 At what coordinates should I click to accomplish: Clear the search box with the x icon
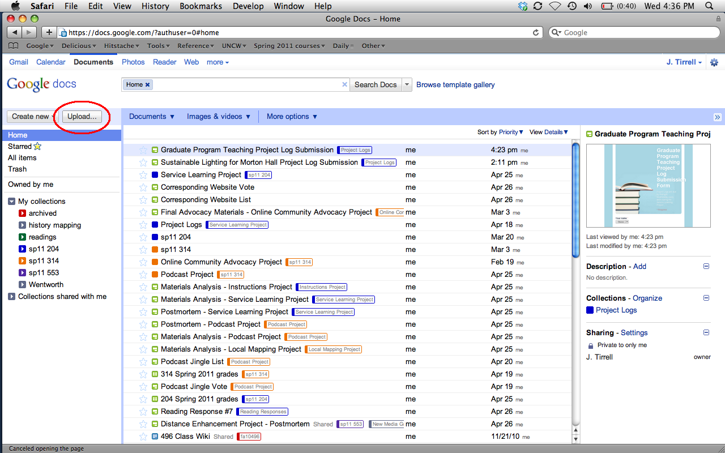click(344, 84)
